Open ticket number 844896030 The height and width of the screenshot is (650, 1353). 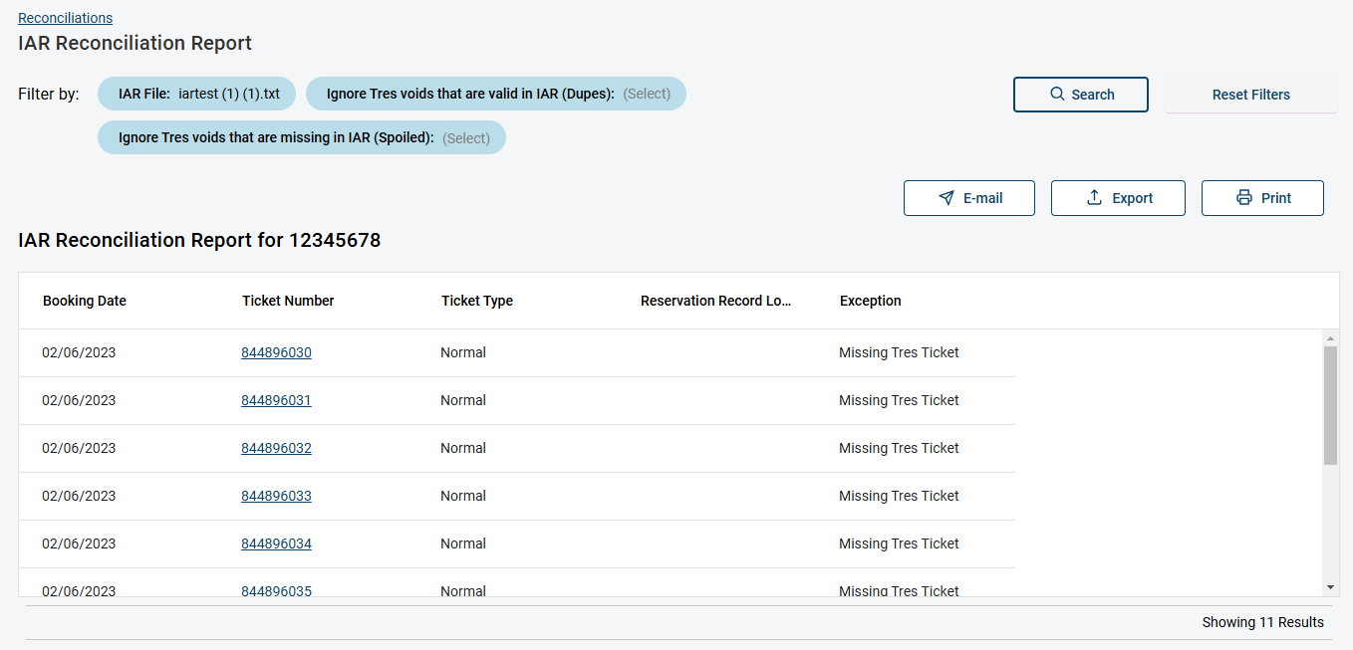[x=276, y=352]
